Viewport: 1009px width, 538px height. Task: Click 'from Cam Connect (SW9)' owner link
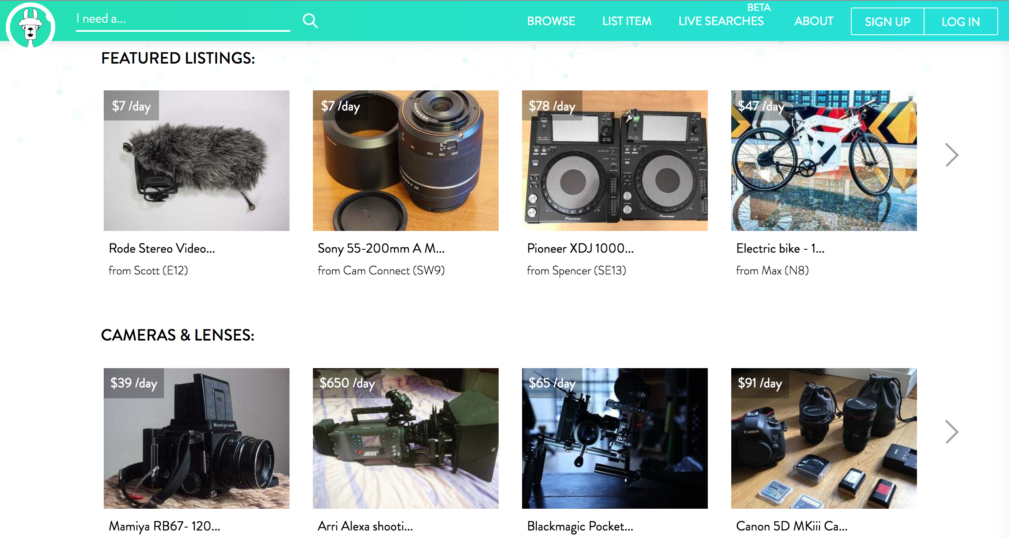pos(381,271)
